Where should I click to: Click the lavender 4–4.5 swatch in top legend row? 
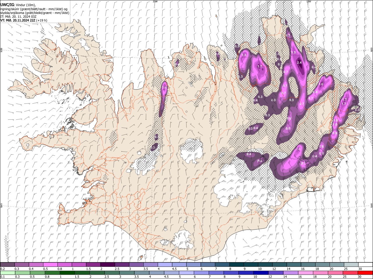[165, 264]
